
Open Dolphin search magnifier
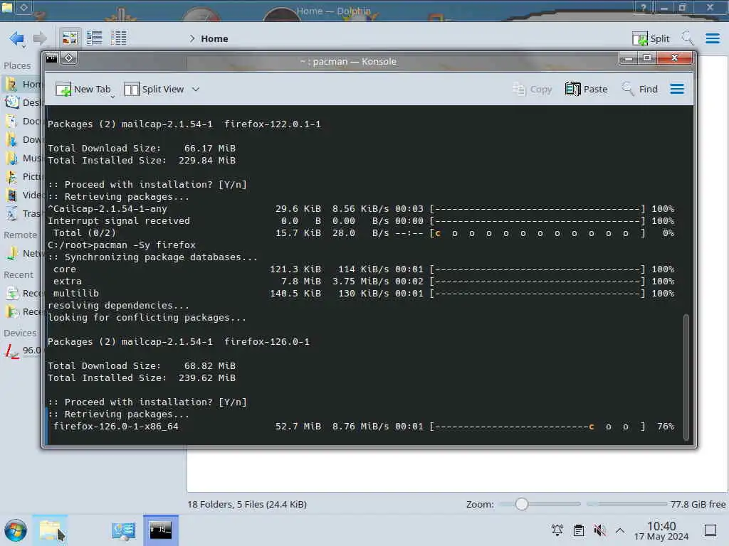pyautogui.click(x=687, y=38)
